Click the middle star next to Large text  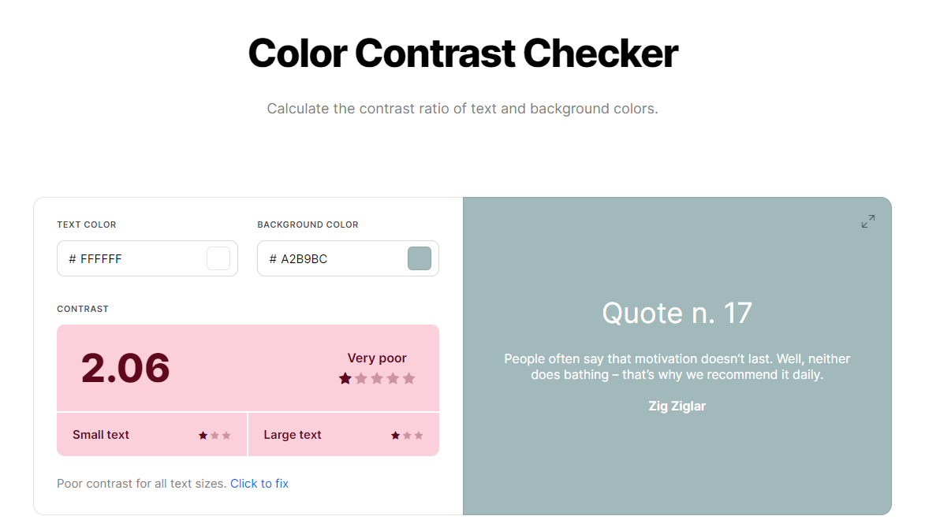[406, 434]
